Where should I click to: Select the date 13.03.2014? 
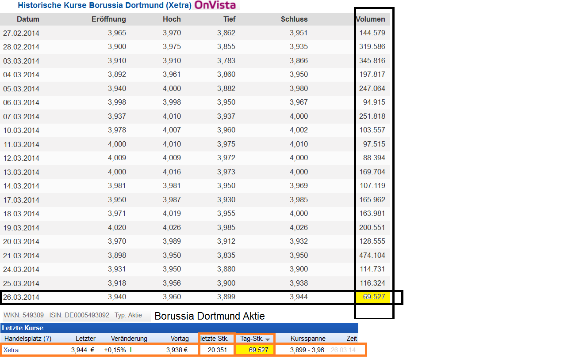pyautogui.click(x=21, y=172)
